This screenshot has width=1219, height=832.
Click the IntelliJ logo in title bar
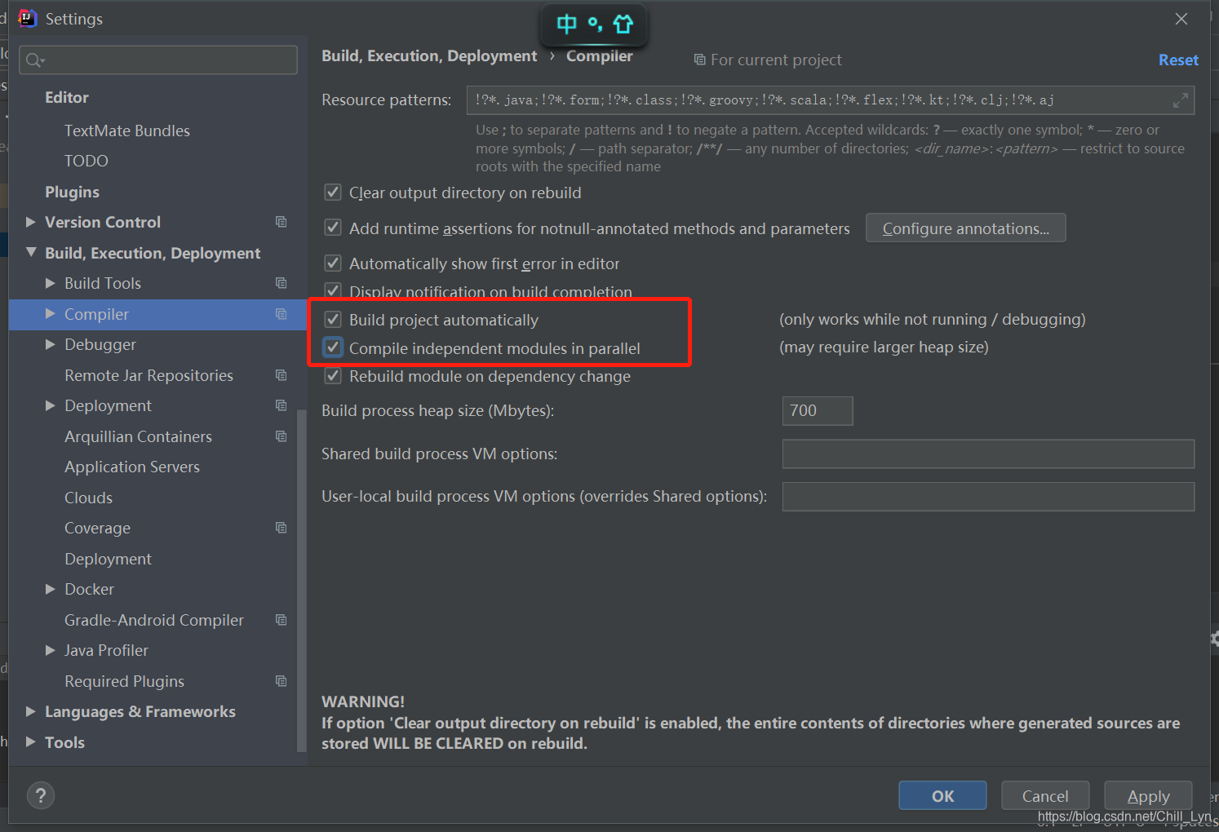28,18
